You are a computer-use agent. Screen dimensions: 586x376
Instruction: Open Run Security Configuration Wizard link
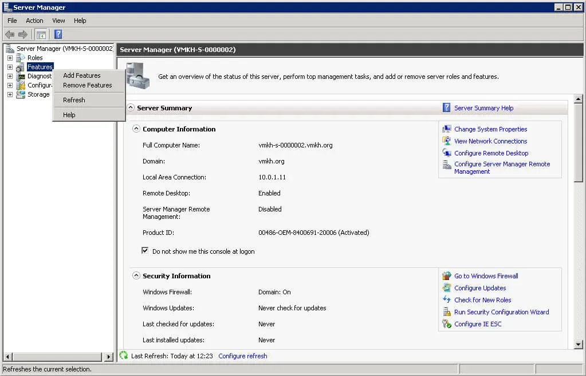click(502, 312)
